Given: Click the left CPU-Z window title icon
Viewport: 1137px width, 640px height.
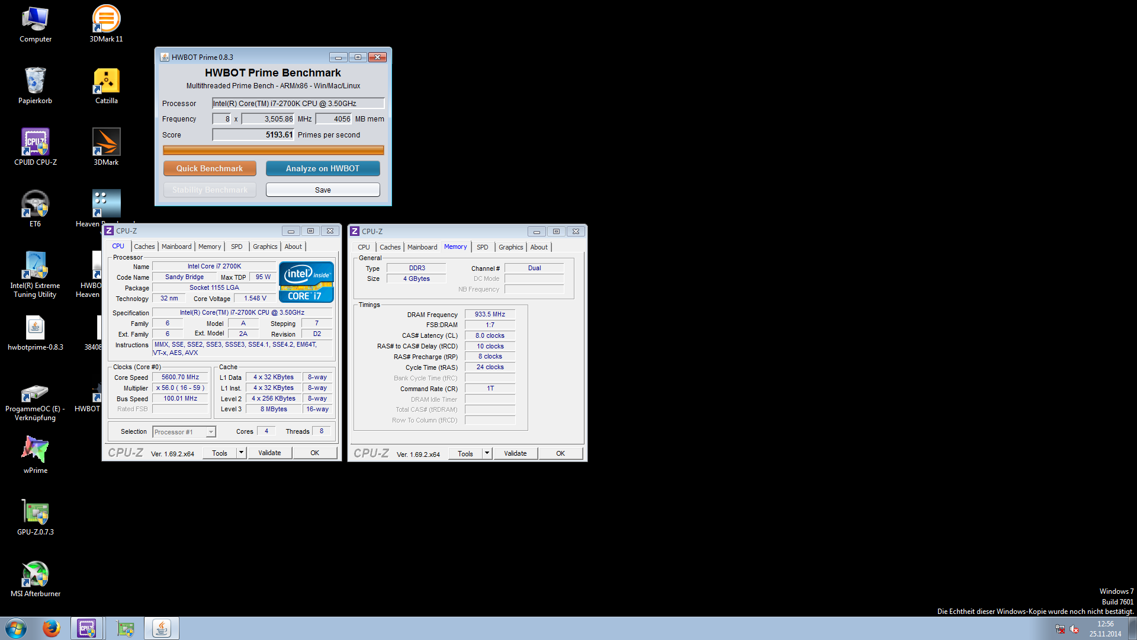Looking at the screenshot, I should [x=110, y=231].
